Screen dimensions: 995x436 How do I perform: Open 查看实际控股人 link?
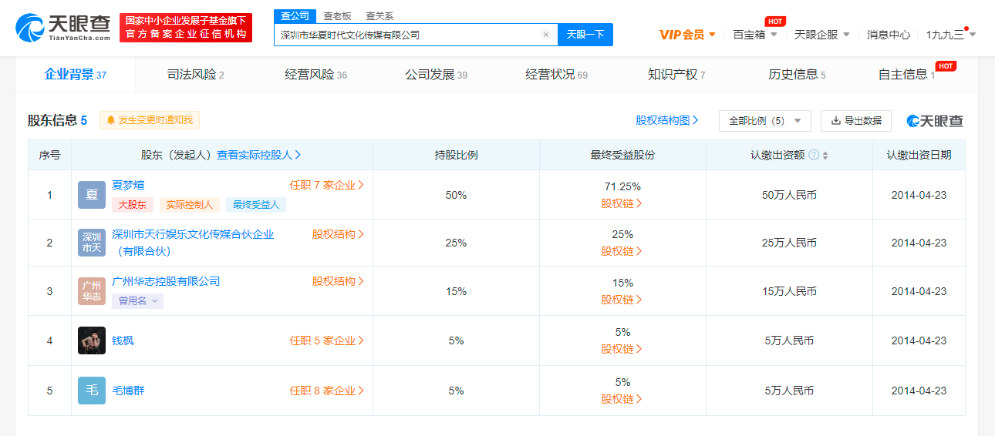(x=259, y=155)
